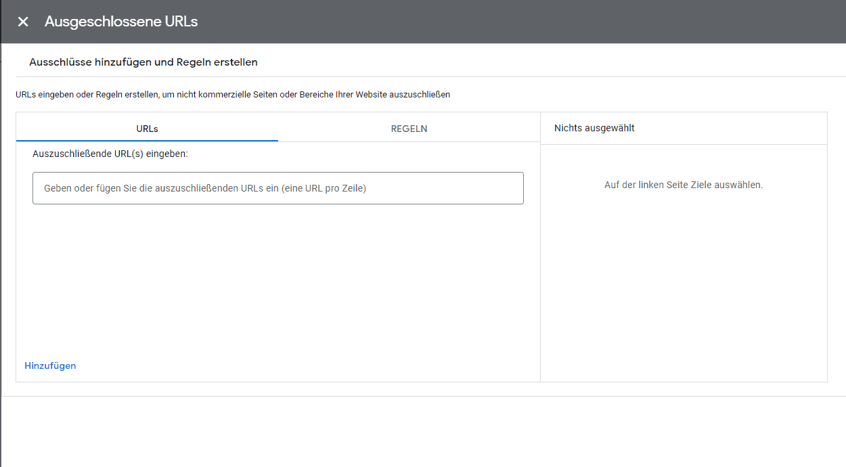Viewport: 846px width, 467px height.
Task: Click the 'Nichts ausgewählt' panel header
Action: tap(594, 128)
